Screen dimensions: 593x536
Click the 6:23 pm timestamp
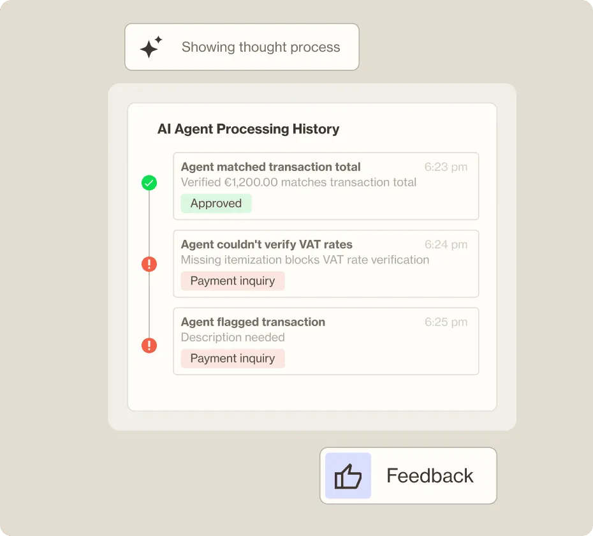click(446, 167)
